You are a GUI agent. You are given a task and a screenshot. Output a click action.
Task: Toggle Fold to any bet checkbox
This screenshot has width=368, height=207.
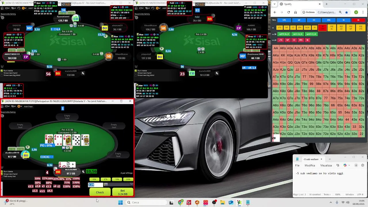(x=2, y=176)
